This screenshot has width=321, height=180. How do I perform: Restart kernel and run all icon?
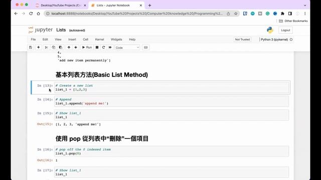coord(110,47)
